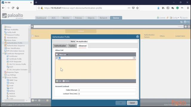Open Syslog server profile

(x=11, y=83)
